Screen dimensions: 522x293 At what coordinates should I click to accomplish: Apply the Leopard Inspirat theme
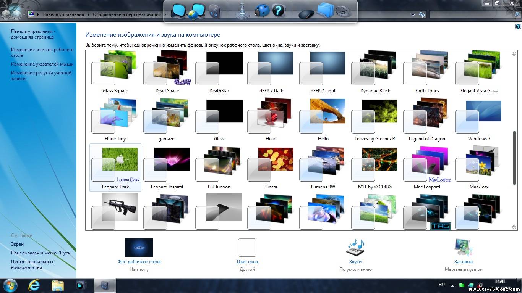pos(167,167)
